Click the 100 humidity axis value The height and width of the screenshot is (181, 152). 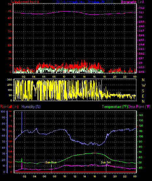(x=3, y=112)
